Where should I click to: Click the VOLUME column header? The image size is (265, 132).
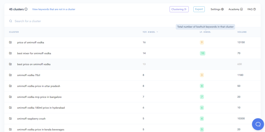[242, 32]
